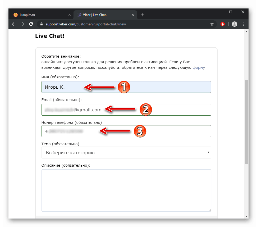This screenshot has height=227, width=257.
Task: Click the forward navigation arrow
Action: [22, 24]
